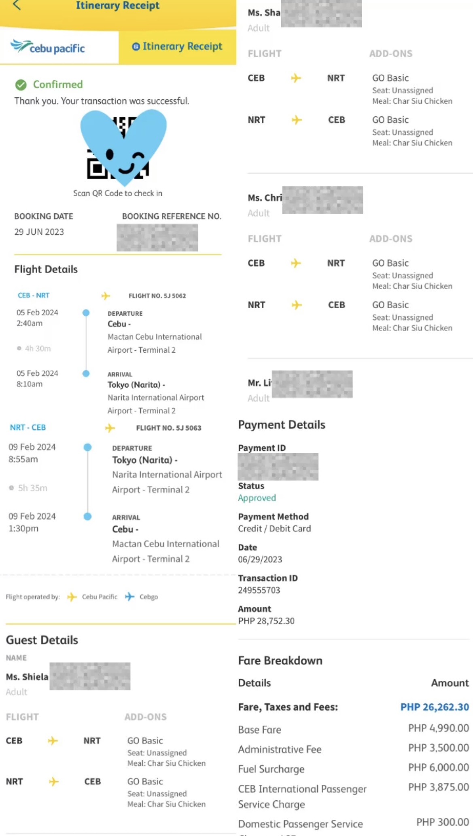Tap the blue winking heart sticker

tap(123, 145)
